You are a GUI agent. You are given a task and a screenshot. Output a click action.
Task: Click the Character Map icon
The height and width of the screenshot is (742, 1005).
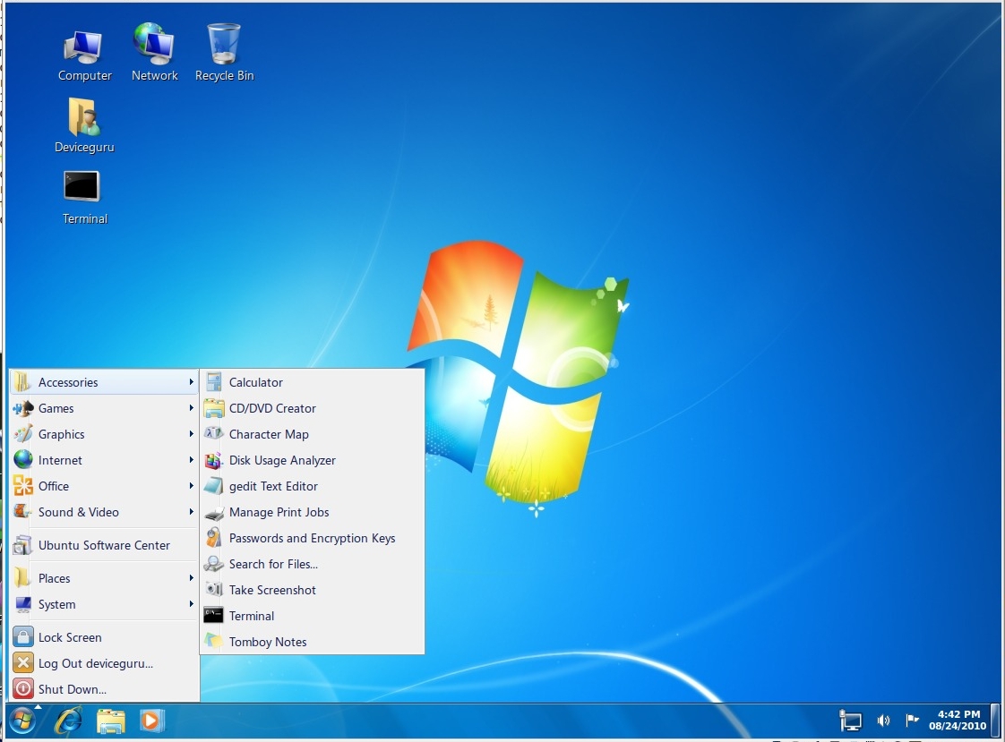pos(213,433)
